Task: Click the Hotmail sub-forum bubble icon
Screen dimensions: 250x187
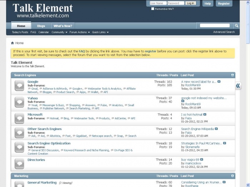Action: (48, 118)
